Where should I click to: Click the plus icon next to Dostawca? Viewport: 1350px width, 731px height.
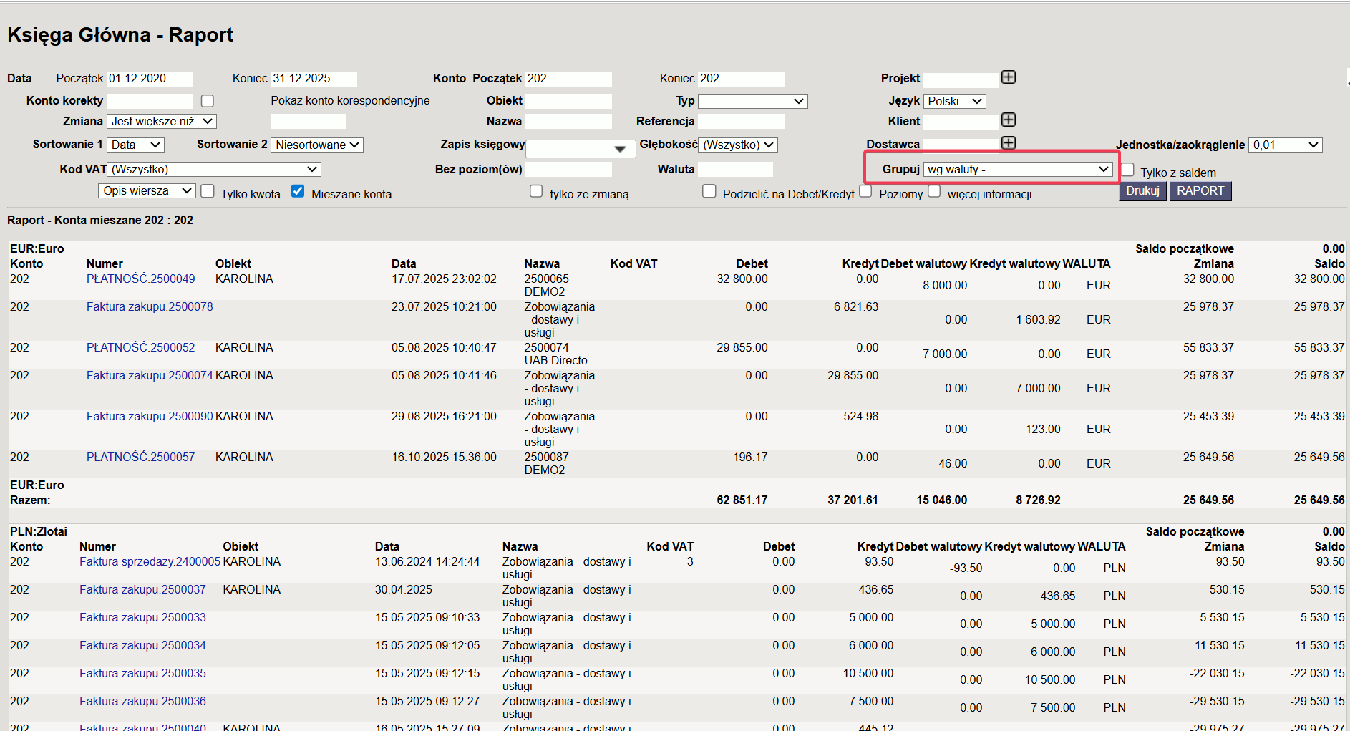1008,143
